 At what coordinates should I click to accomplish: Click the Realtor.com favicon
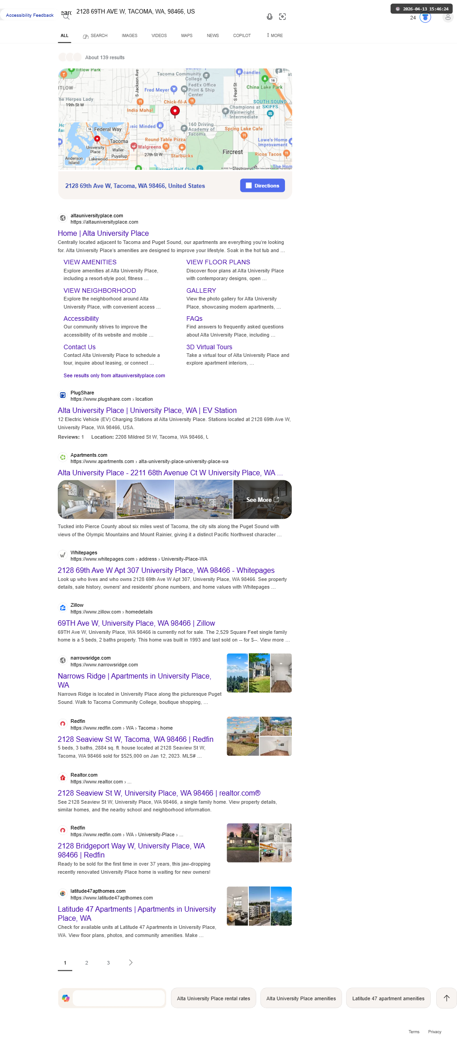click(x=63, y=778)
